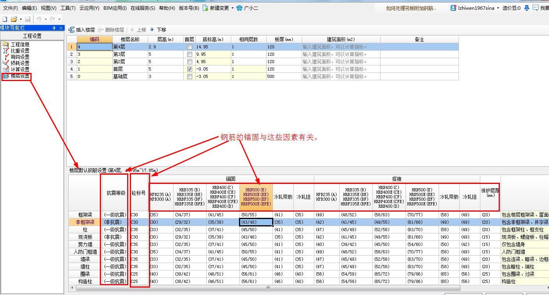This screenshot has width=549, height=295.
Task: Click 砼标号 C35 cell for 墙梁 row
Action: [139, 259]
